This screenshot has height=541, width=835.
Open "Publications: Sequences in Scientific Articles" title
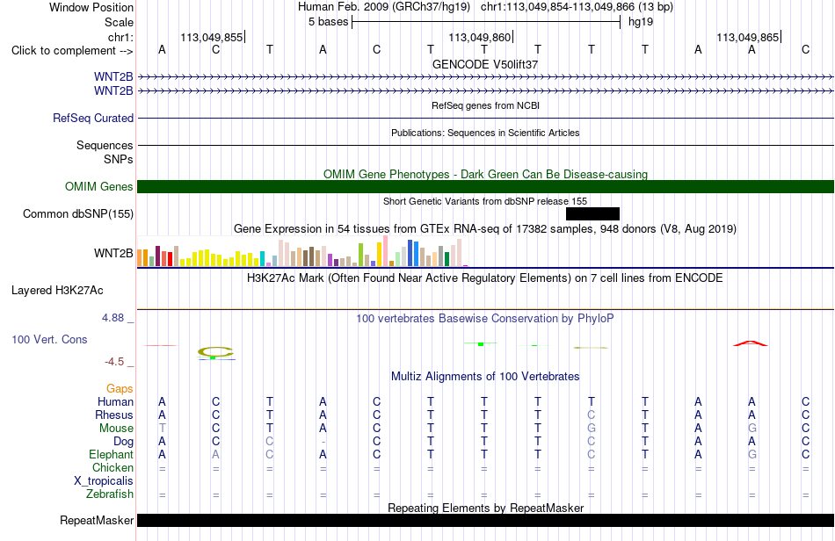(485, 133)
